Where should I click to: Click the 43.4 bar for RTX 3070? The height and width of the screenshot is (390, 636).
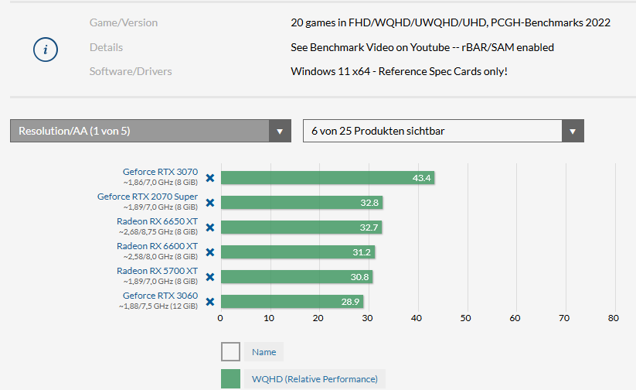[x=328, y=178]
